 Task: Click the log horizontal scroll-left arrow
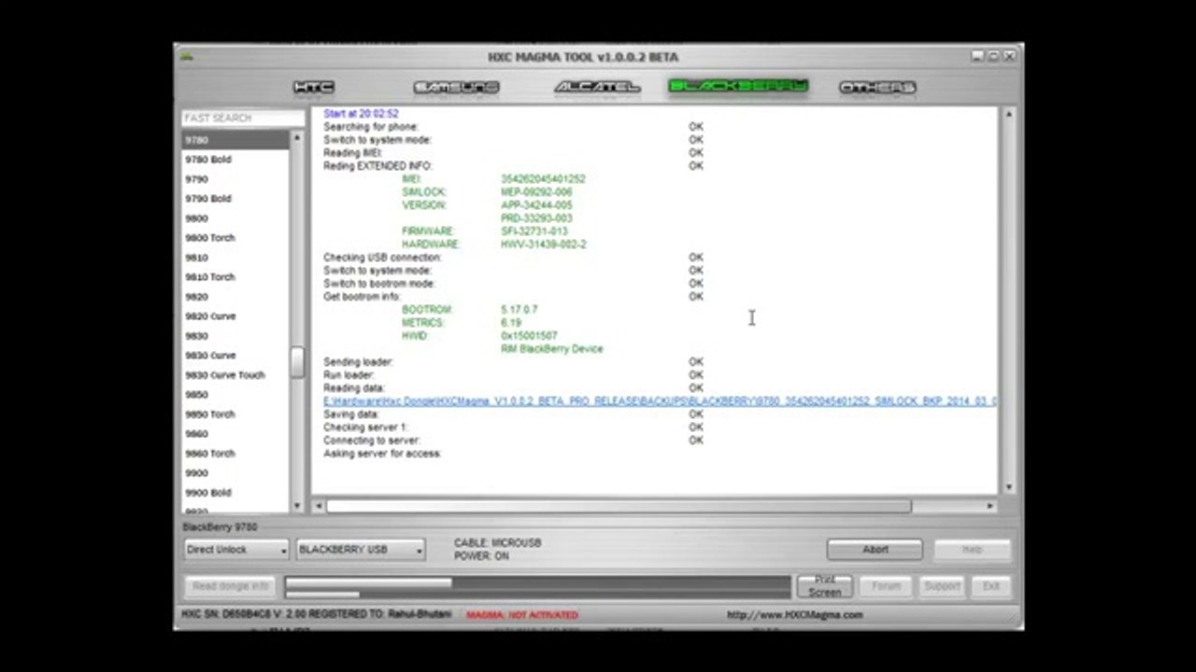tap(319, 506)
